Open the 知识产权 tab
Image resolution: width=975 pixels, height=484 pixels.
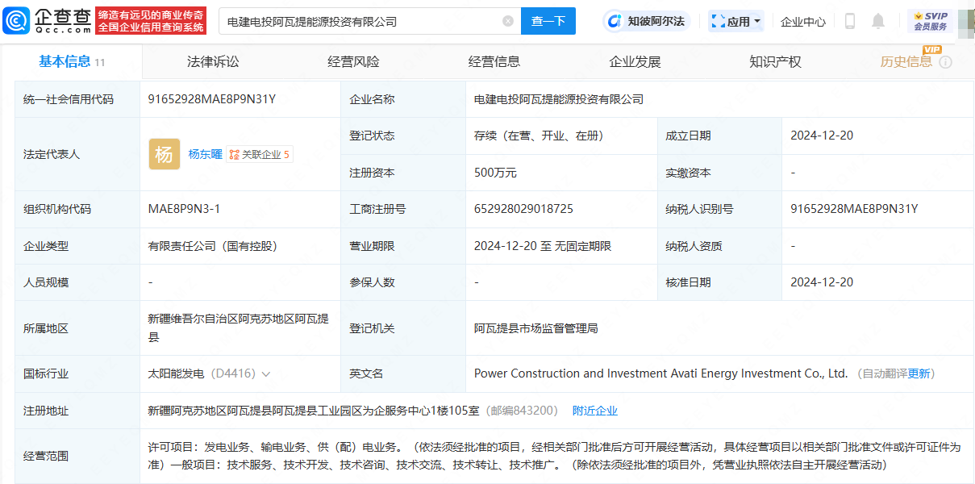tap(775, 62)
